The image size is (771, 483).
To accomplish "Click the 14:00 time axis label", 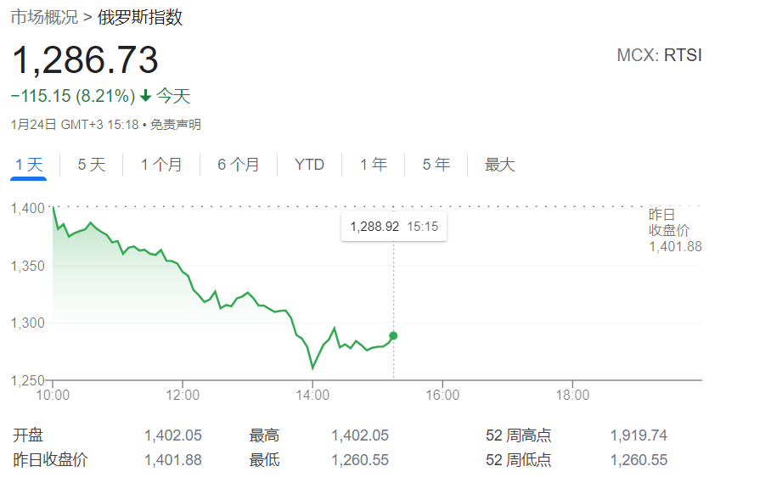I will pyautogui.click(x=312, y=395).
